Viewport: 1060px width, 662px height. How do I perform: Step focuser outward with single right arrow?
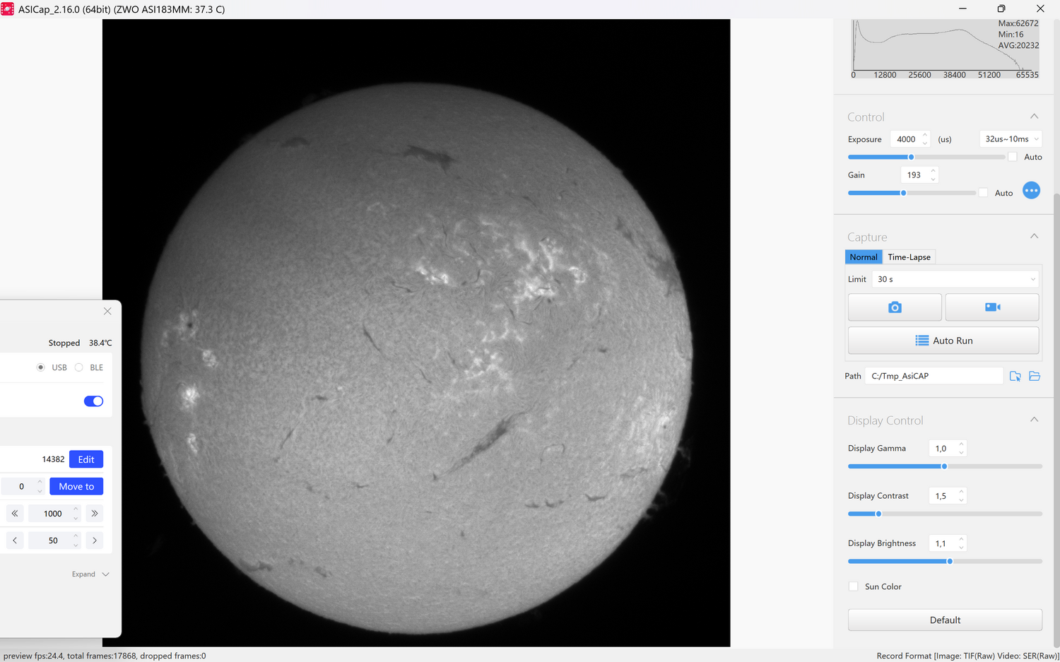[x=95, y=540]
